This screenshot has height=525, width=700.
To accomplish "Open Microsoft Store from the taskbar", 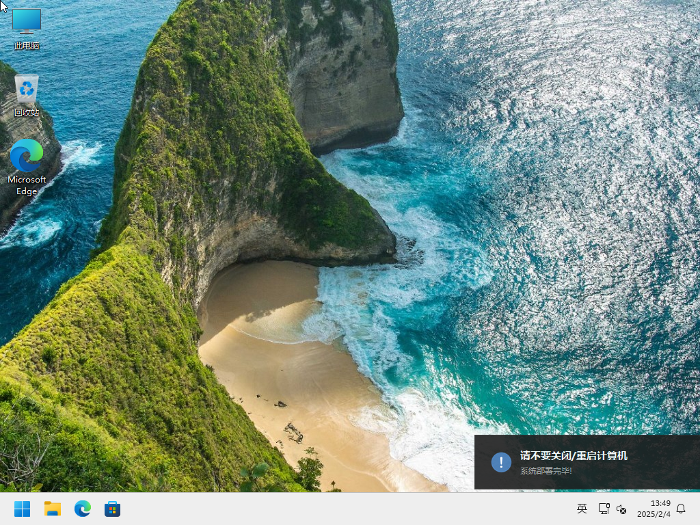I will [x=113, y=509].
